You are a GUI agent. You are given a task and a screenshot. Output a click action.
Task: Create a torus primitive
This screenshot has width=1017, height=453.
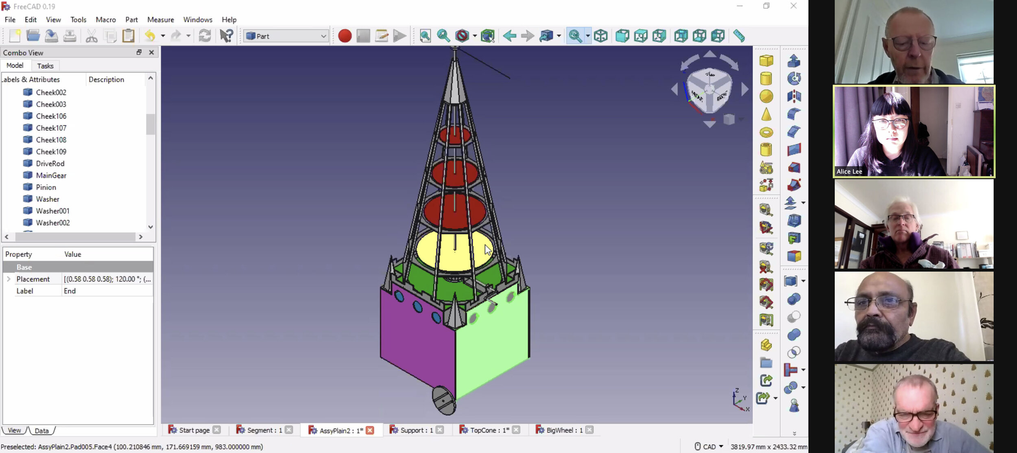766,132
